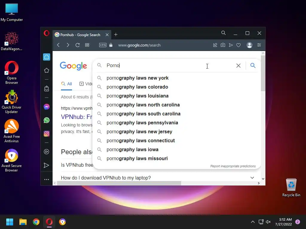Open Chrome from taskbar
Viewport: 306px width, 229px height.
(36, 222)
